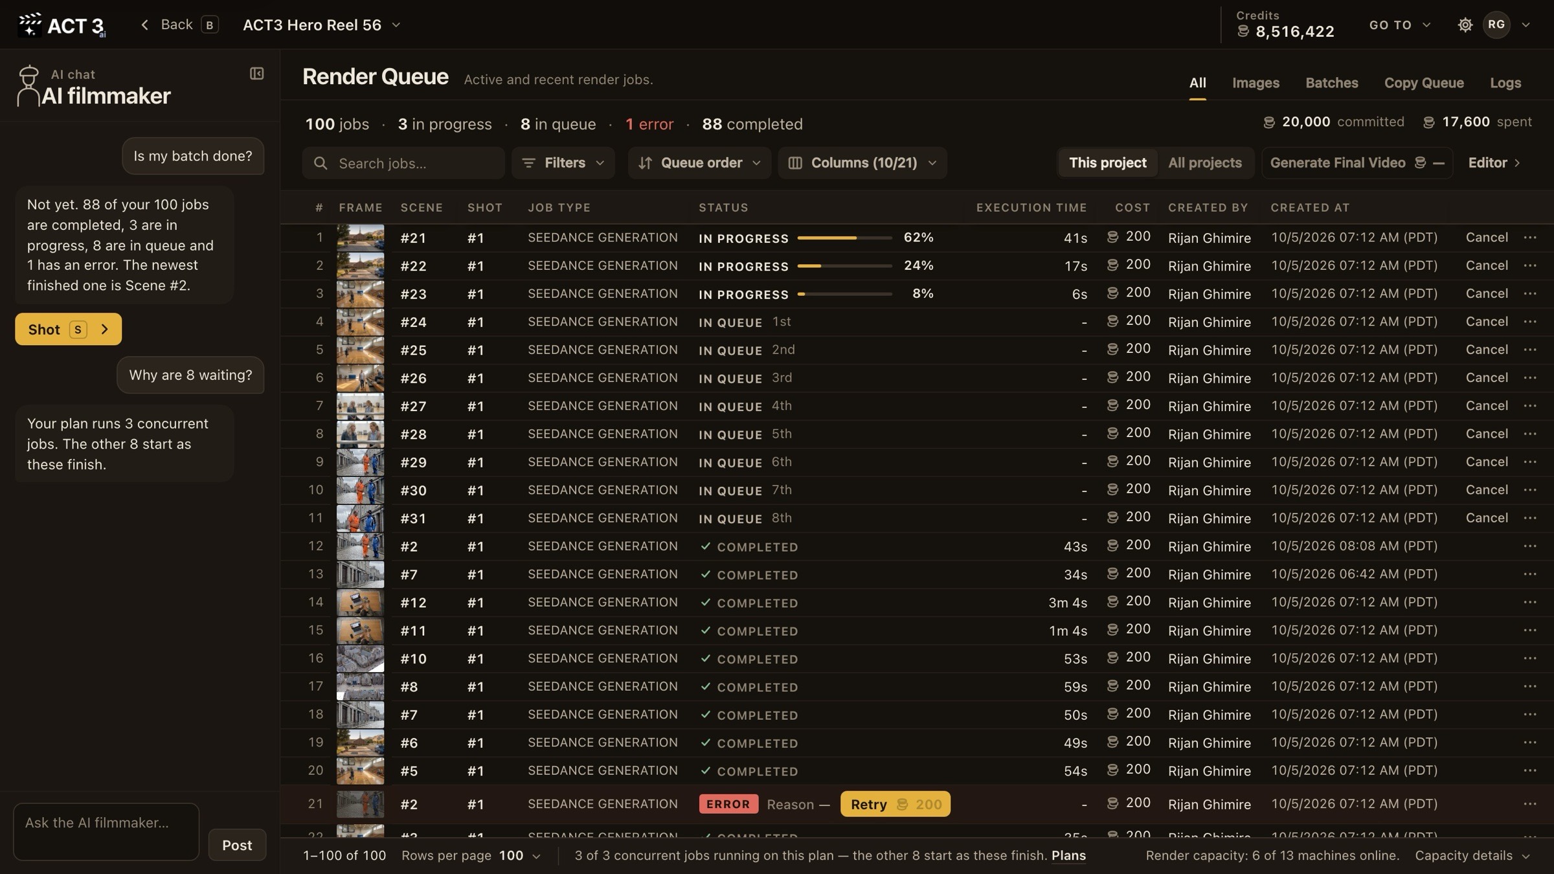The width and height of the screenshot is (1554, 874).
Task: Open more options for error row 21
Action: (1530, 804)
